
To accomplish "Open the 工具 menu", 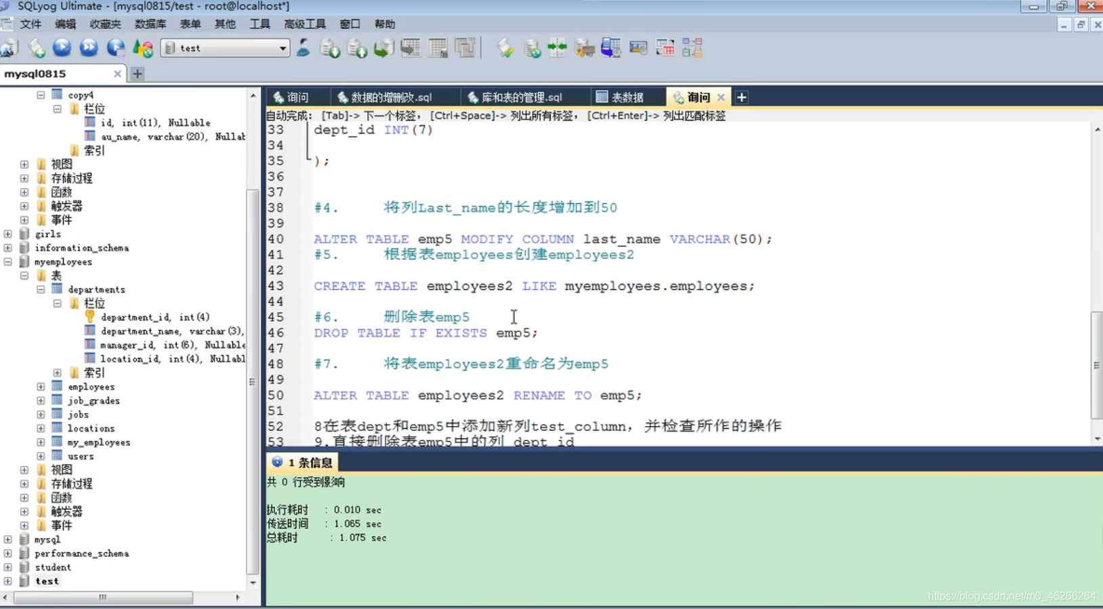I will [259, 24].
